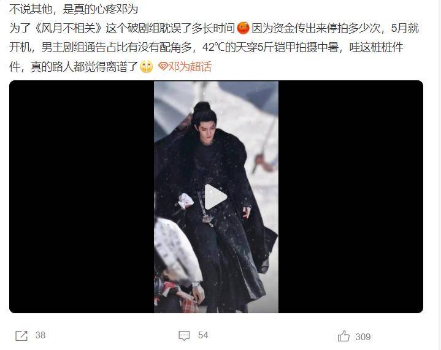Click the repost share arrow icon
The height and width of the screenshot is (350, 441).
pos(21,336)
